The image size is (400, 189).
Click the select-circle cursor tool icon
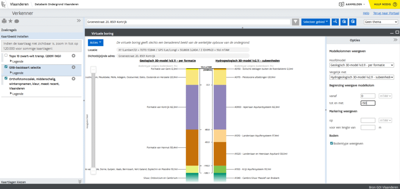pos(353,22)
